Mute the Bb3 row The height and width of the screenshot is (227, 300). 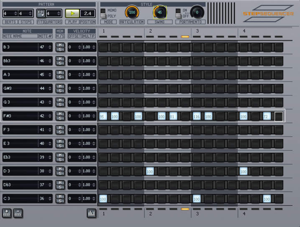(x=60, y=59)
